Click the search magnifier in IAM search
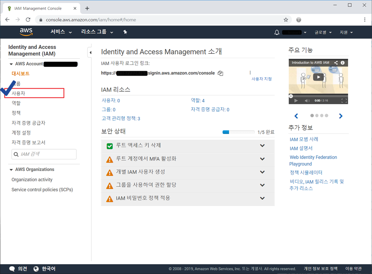Image resolution: width=372 pixels, height=274 pixels. point(16,155)
